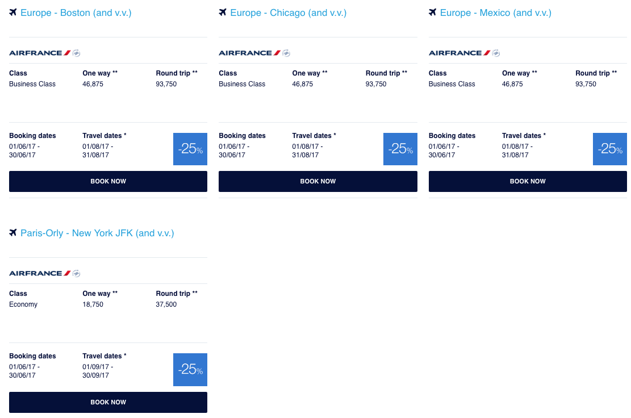
Task: Open the Europe - Boston (and v.v.) link
Action: point(76,12)
